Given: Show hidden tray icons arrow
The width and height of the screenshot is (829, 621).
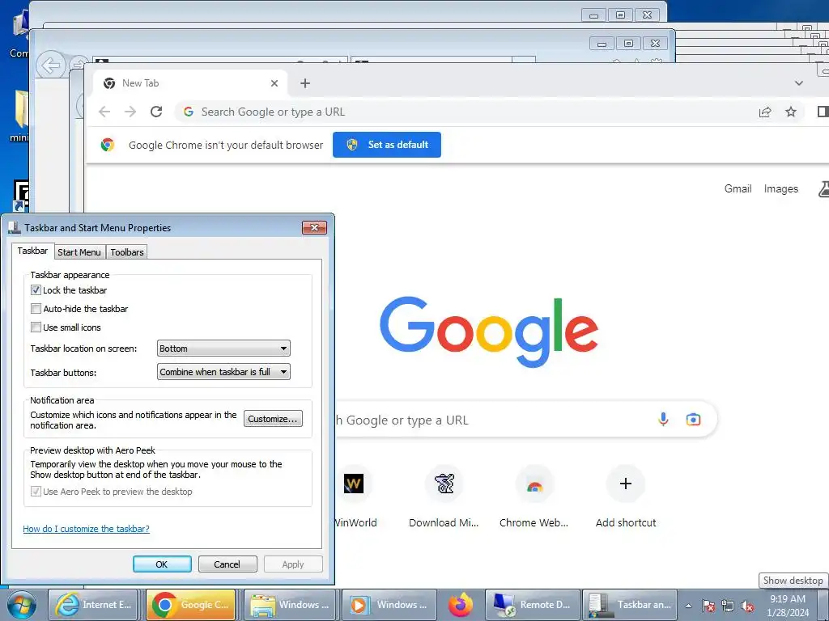Looking at the screenshot, I should click(688, 606).
